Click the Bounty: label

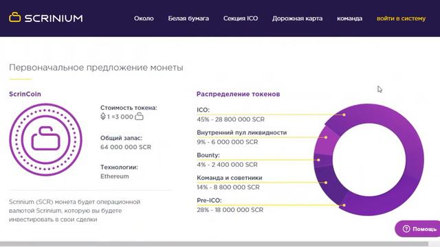pos(208,155)
